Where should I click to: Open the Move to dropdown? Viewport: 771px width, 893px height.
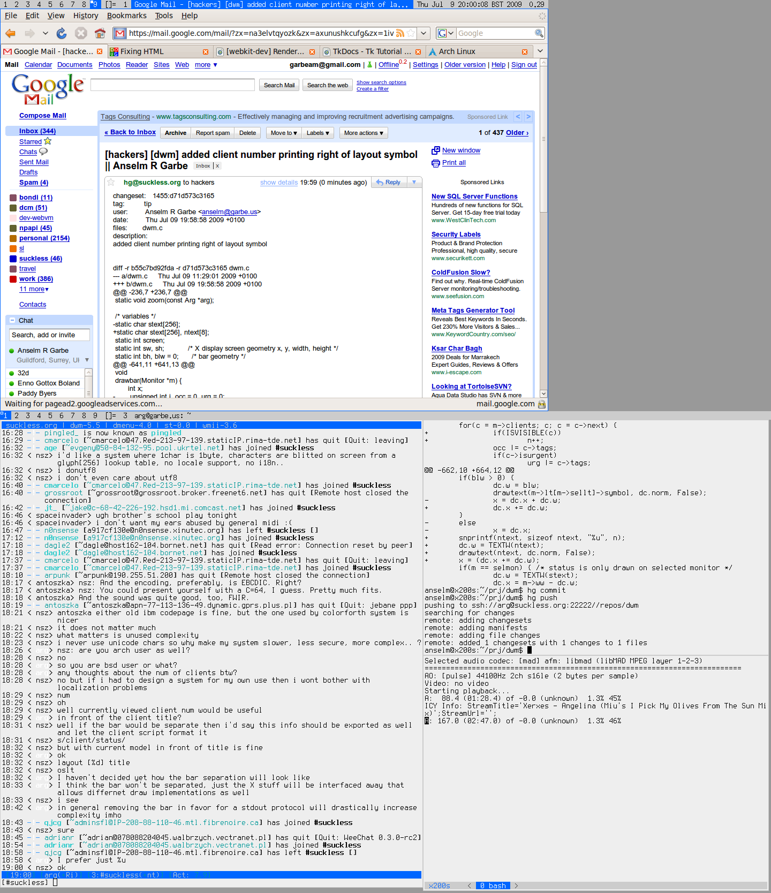click(x=283, y=133)
